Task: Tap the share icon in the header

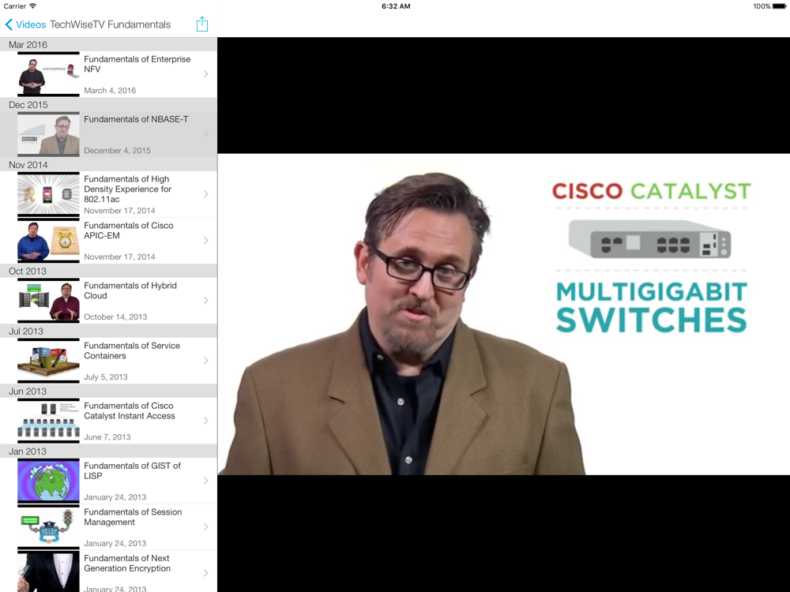Action: (x=202, y=24)
